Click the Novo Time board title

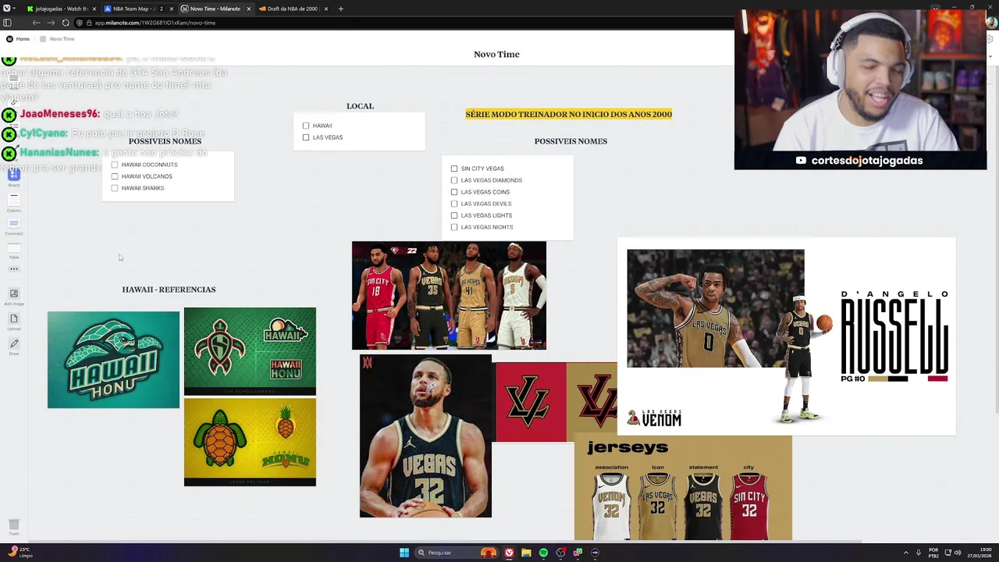(496, 55)
